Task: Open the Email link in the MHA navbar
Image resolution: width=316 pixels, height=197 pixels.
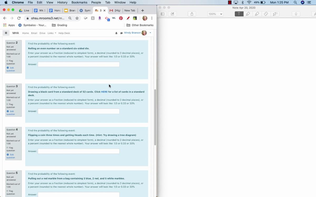Action: click(x=34, y=33)
